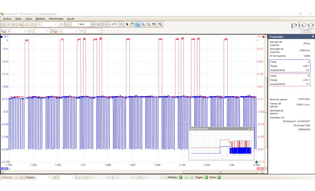The image size is (315, 191).
Task: Toggle the Reglas legend display
Action: 206,177
